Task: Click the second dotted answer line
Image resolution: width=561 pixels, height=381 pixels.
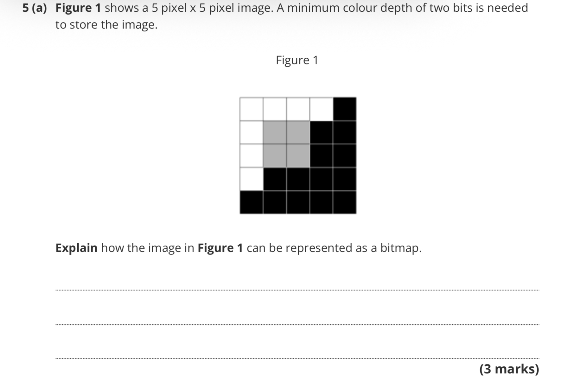Action: click(297, 325)
